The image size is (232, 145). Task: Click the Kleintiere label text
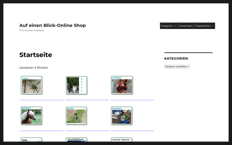click(117, 108)
